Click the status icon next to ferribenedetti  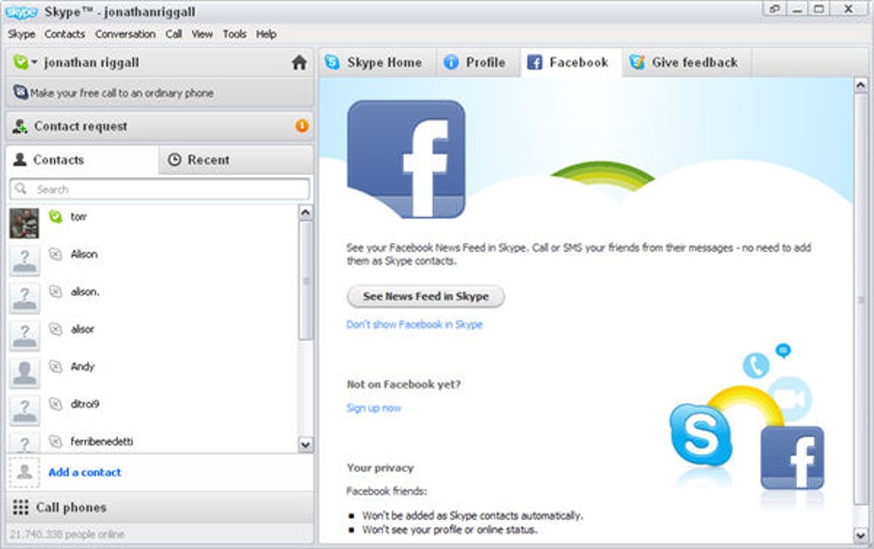click(55, 441)
